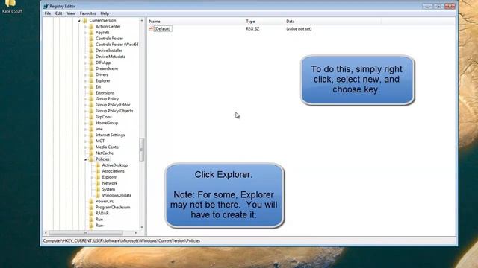Screen dimensions: 478x268
Task: Click the ActiveDesktop folder icon
Action: [x=98, y=165]
